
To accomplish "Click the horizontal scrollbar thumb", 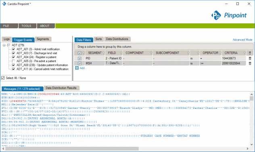I will click(72, 149).
